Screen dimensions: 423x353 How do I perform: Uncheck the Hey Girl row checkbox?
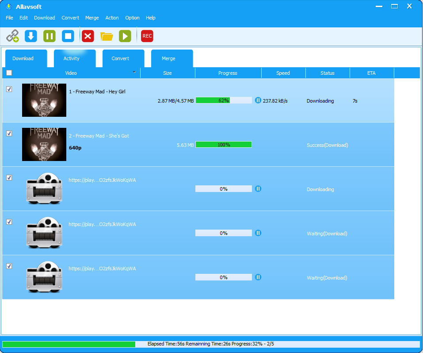9,89
